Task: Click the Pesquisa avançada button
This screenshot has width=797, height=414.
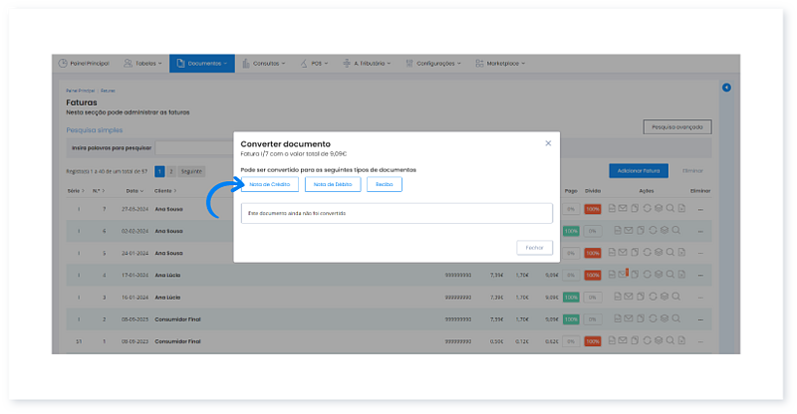Action: pos(677,126)
